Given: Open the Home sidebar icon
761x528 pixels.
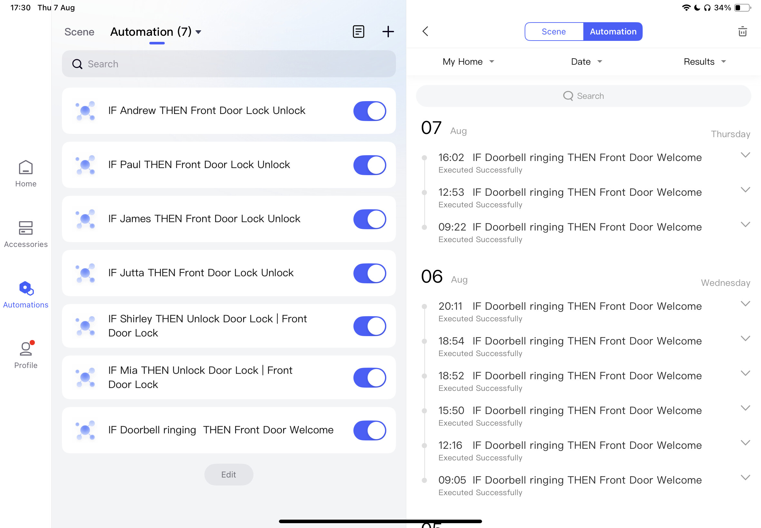Looking at the screenshot, I should [25, 173].
